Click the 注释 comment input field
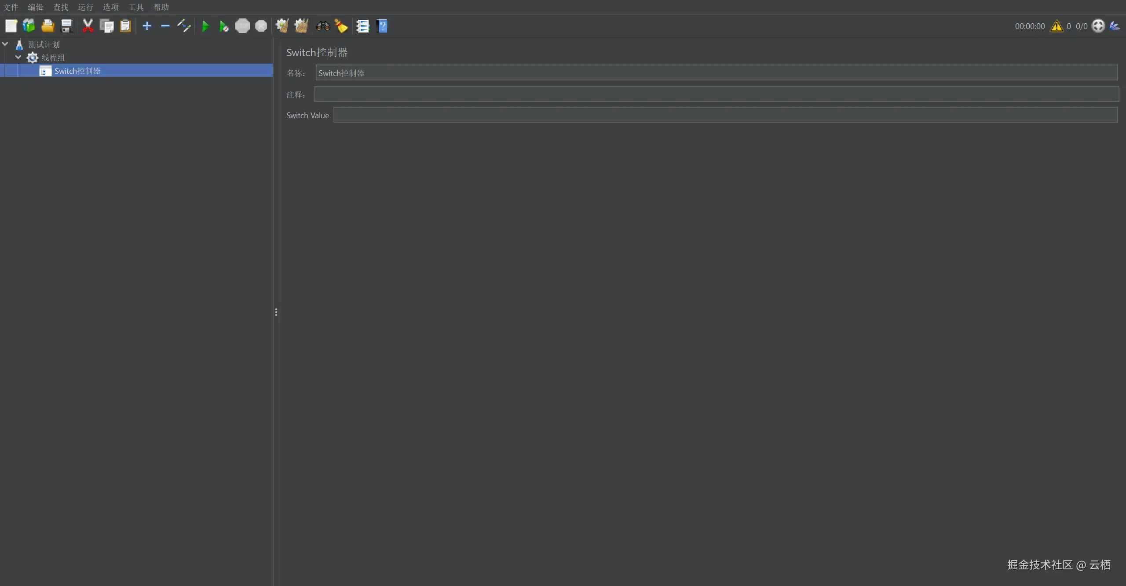Image resolution: width=1126 pixels, height=586 pixels. pyautogui.click(x=717, y=94)
